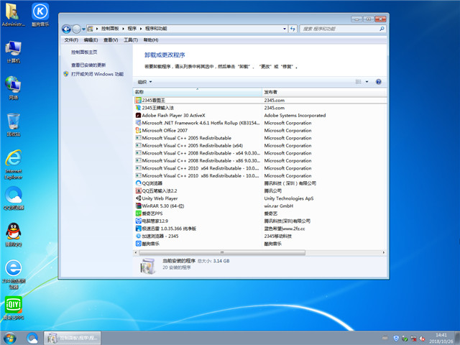Select Visual C++ 2008 Redistributable x86 row
Image resolution: width=460 pixels, height=345 pixels.
click(x=260, y=161)
